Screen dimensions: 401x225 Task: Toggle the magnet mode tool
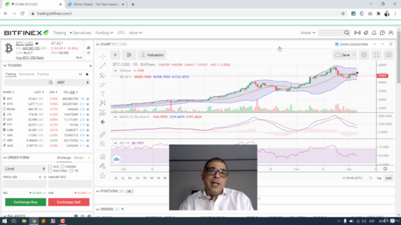point(103,157)
